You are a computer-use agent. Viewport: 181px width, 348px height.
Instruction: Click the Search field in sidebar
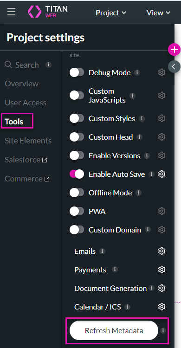point(22,65)
